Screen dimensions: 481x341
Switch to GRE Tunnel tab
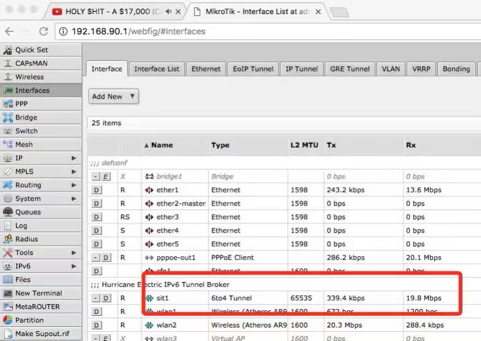(x=350, y=69)
